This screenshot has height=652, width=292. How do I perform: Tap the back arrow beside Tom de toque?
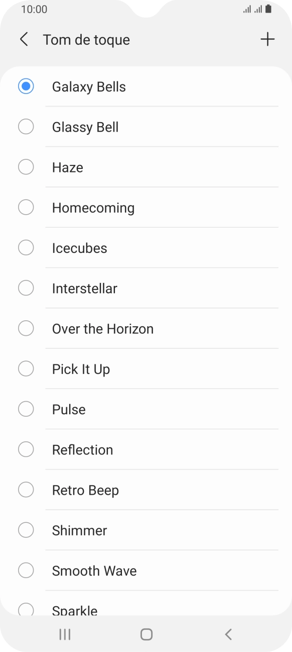click(x=24, y=40)
